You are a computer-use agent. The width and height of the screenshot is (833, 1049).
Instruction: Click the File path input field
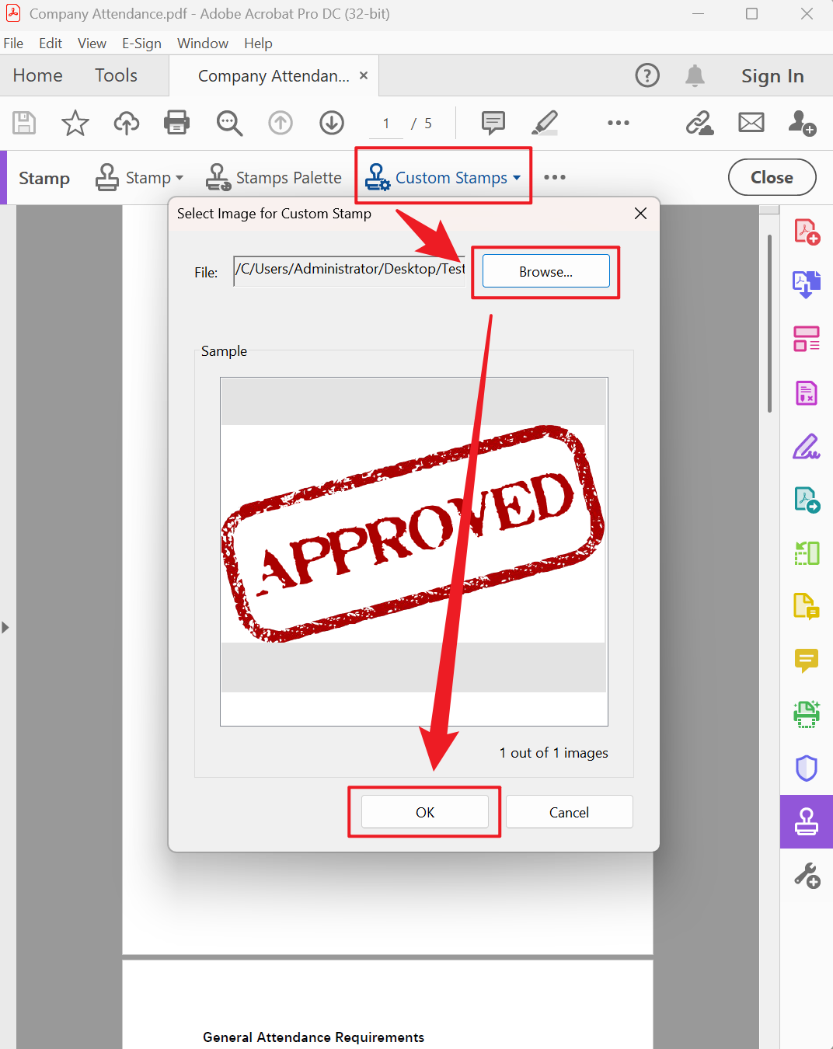(x=350, y=270)
